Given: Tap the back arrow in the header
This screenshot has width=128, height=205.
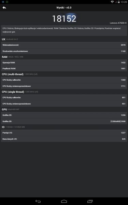Looking at the screenshot, I should tap(4, 8).
